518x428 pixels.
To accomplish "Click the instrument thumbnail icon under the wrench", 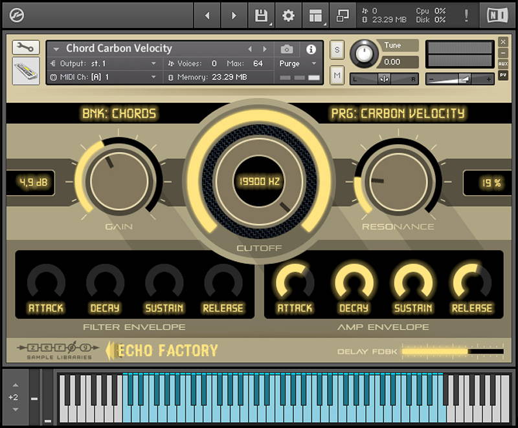I will (26, 71).
